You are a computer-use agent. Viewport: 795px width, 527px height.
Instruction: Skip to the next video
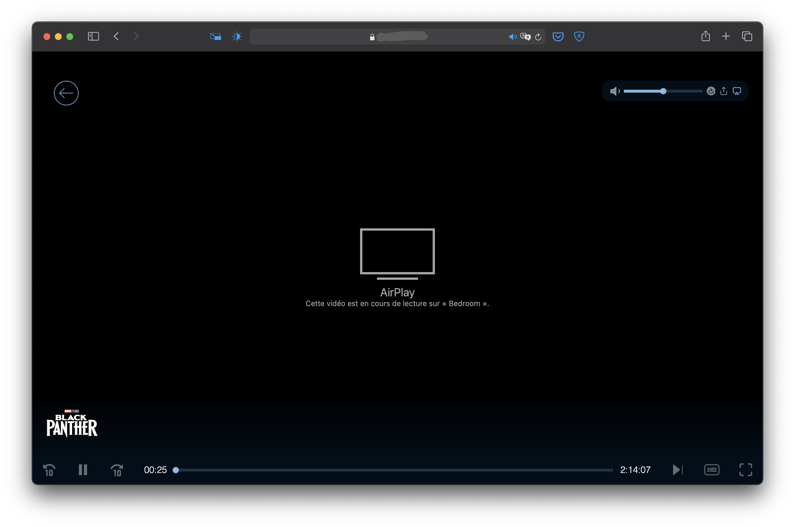coord(677,470)
